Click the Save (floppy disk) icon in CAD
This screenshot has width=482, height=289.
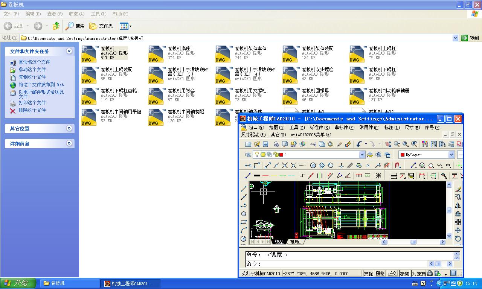tap(265, 144)
